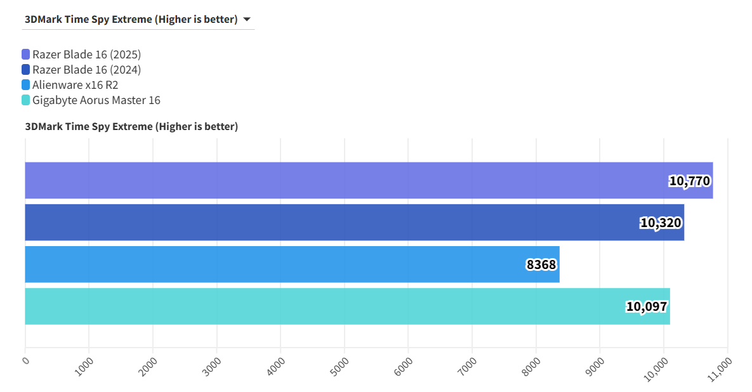The image size is (752, 392).
Task: Open the 3DMark Time Spy Extreme dropdown
Action: pyautogui.click(x=131, y=19)
